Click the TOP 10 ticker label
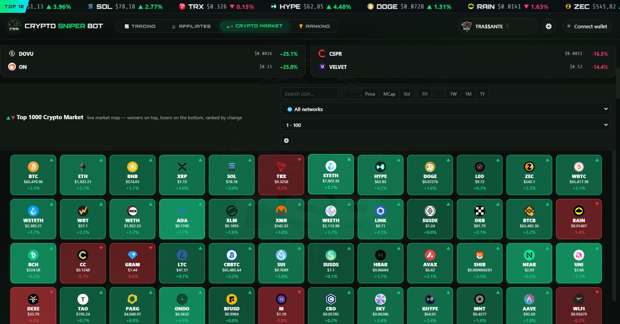620x324 pixels. (x=14, y=7)
